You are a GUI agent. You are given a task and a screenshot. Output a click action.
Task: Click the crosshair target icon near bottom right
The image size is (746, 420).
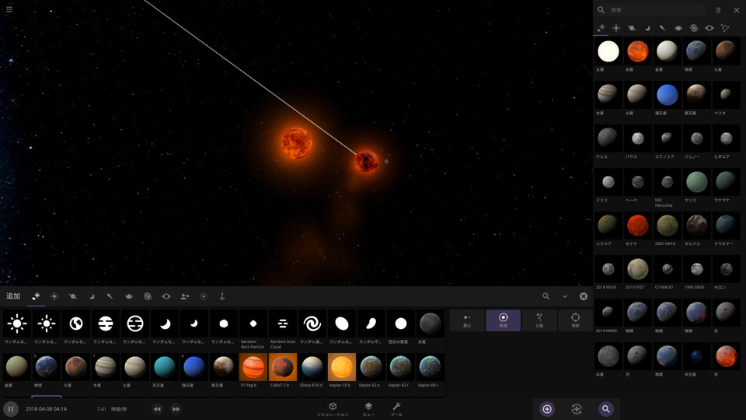(x=577, y=409)
